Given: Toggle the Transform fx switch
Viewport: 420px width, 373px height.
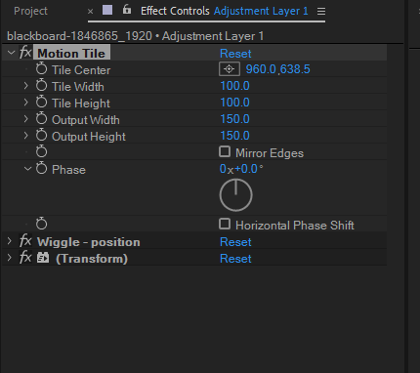Looking at the screenshot, I should point(25,258).
